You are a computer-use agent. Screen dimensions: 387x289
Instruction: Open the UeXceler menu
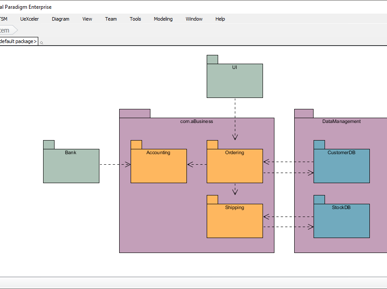[x=29, y=19]
